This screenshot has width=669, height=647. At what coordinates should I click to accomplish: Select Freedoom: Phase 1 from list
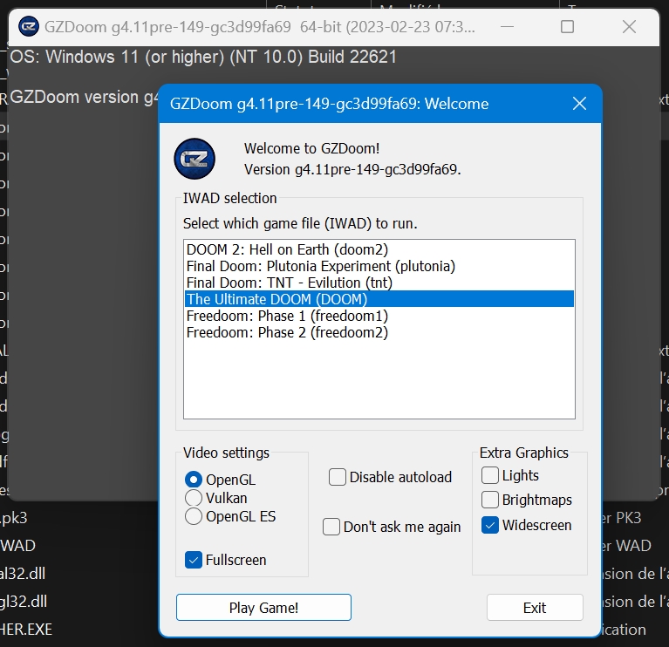(x=287, y=316)
